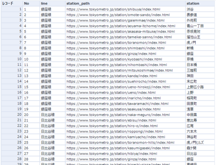Select the hibiya station URL cell

pos(125,154)
